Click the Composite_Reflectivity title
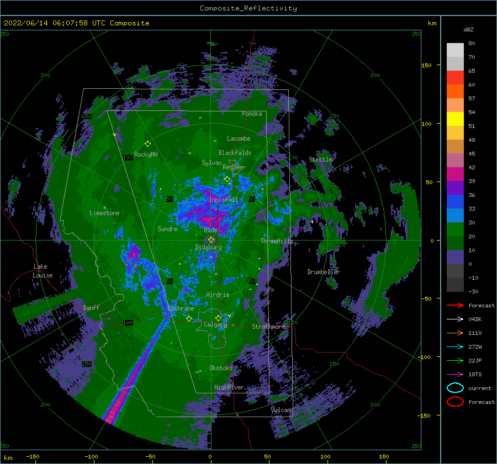This screenshot has width=497, height=464. 248,8
